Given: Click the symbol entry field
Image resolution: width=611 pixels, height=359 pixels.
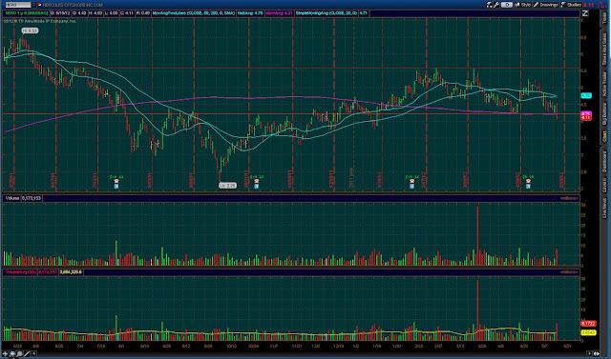Looking at the screenshot, I should pos(18,5).
